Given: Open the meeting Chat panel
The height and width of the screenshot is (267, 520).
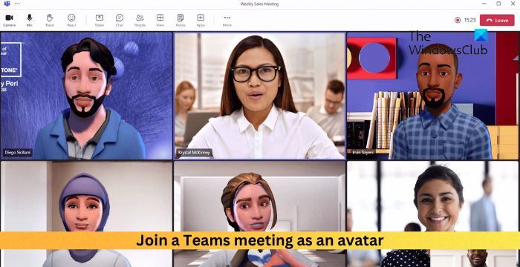Looking at the screenshot, I should click(120, 20).
